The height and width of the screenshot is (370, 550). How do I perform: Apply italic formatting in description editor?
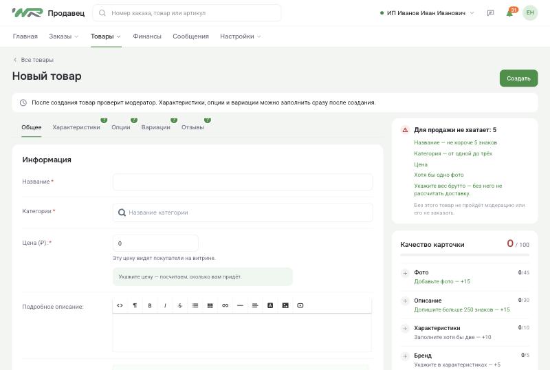[x=165, y=305]
